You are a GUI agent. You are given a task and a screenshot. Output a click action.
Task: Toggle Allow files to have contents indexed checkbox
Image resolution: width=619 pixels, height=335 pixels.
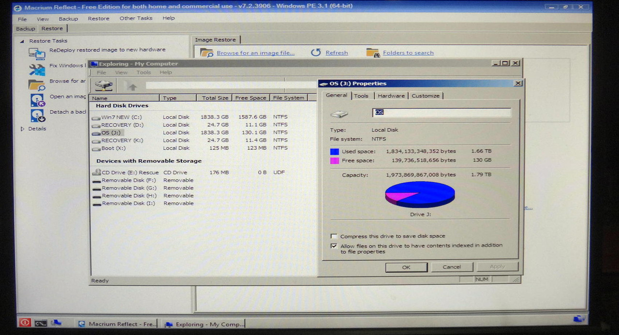pos(334,246)
